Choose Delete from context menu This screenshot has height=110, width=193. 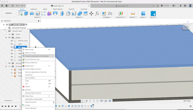[x=38, y=87]
